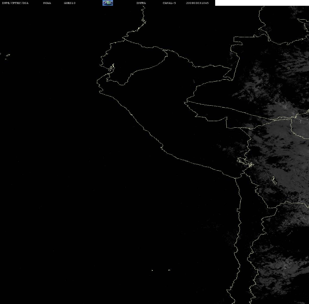
Task: Select the INPE/CPTEC/DSA header label
Action: click(x=15, y=3)
